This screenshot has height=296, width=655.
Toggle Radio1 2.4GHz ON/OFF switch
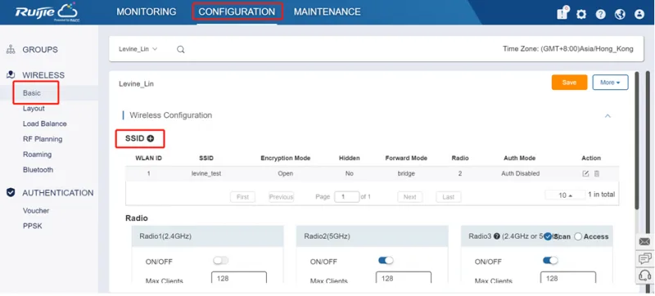point(221,261)
